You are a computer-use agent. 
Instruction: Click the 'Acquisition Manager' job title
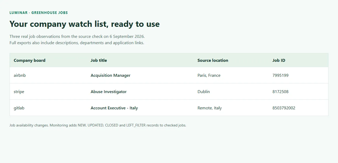coord(111,75)
